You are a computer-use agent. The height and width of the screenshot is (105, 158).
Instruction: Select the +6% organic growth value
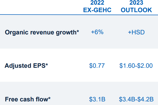97,33
